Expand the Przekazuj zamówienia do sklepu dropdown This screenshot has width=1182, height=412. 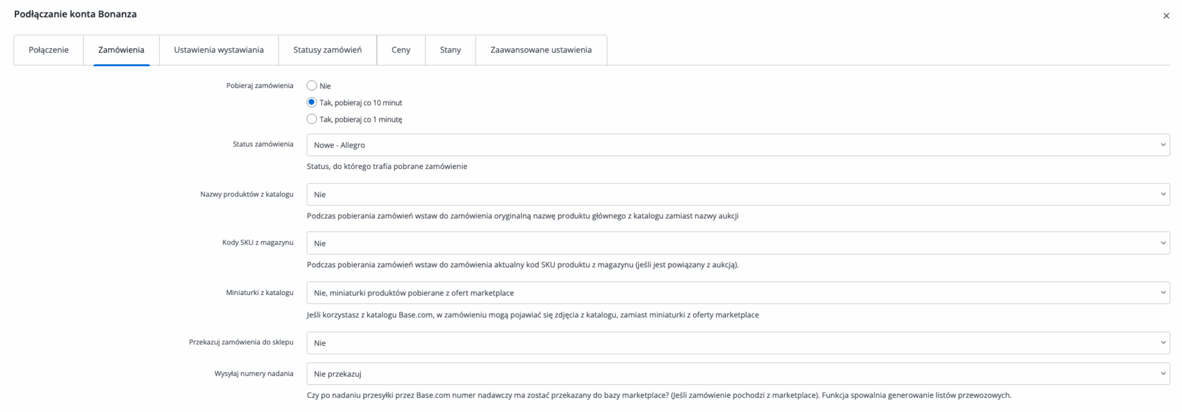point(738,343)
